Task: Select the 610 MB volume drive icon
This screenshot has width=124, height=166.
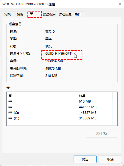Action: [x=10, y=101]
